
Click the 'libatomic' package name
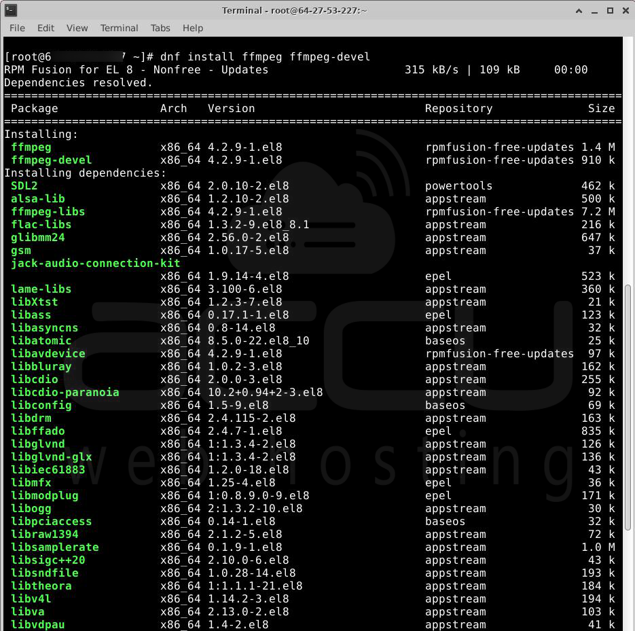pyautogui.click(x=41, y=340)
